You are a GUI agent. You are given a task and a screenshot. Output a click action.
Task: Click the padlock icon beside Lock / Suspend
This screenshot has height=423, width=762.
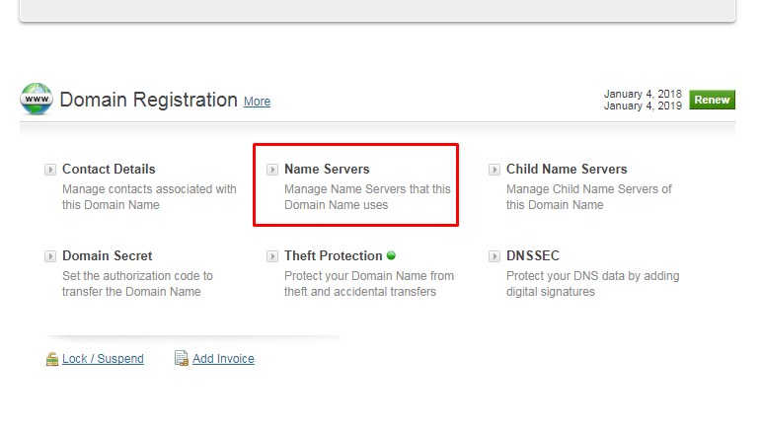tap(52, 359)
